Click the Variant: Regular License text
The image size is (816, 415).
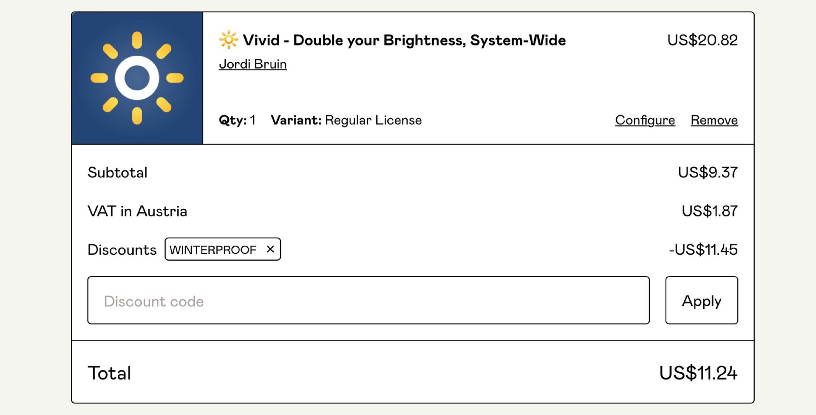tap(346, 120)
